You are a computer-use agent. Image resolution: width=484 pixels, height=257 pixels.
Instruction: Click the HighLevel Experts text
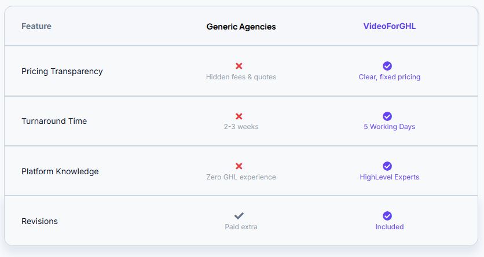[390, 177]
